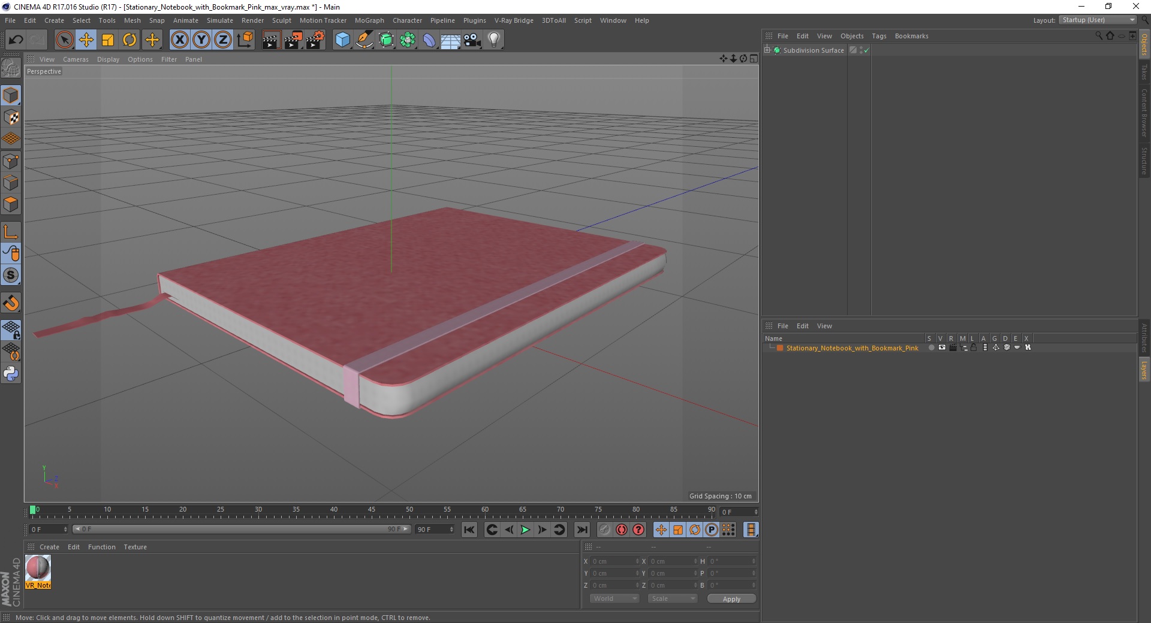Switch to Model mode in left sidebar
The height and width of the screenshot is (623, 1151).
coord(11,95)
